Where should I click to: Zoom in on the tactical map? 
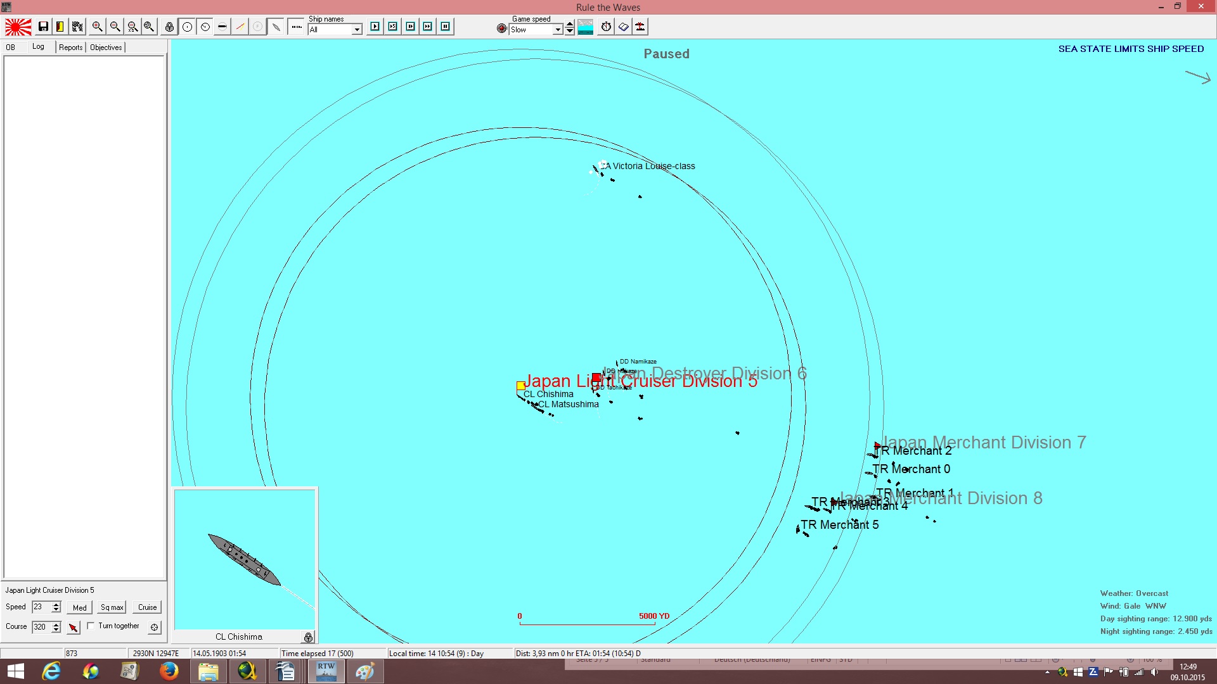point(97,27)
